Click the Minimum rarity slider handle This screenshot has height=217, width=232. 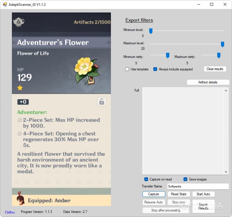pyautogui.click(x=168, y=55)
